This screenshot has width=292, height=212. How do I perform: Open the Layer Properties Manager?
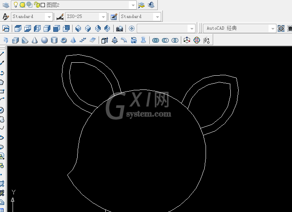pyautogui.click(x=6, y=5)
